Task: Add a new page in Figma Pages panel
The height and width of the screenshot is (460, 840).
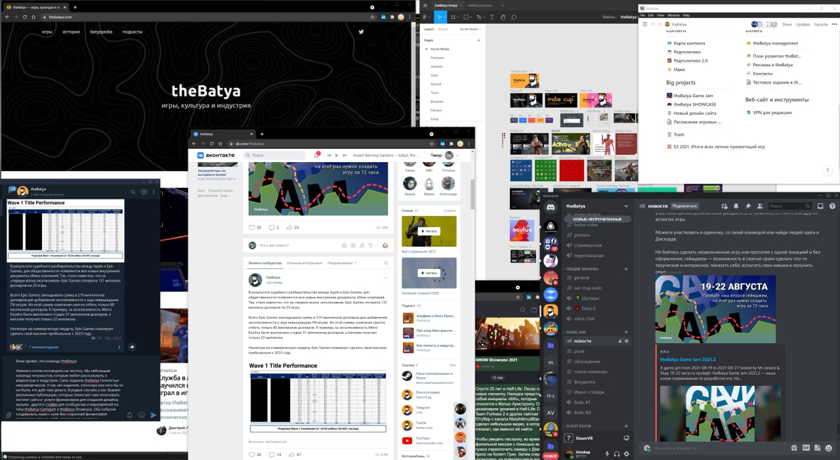Action: coord(478,40)
